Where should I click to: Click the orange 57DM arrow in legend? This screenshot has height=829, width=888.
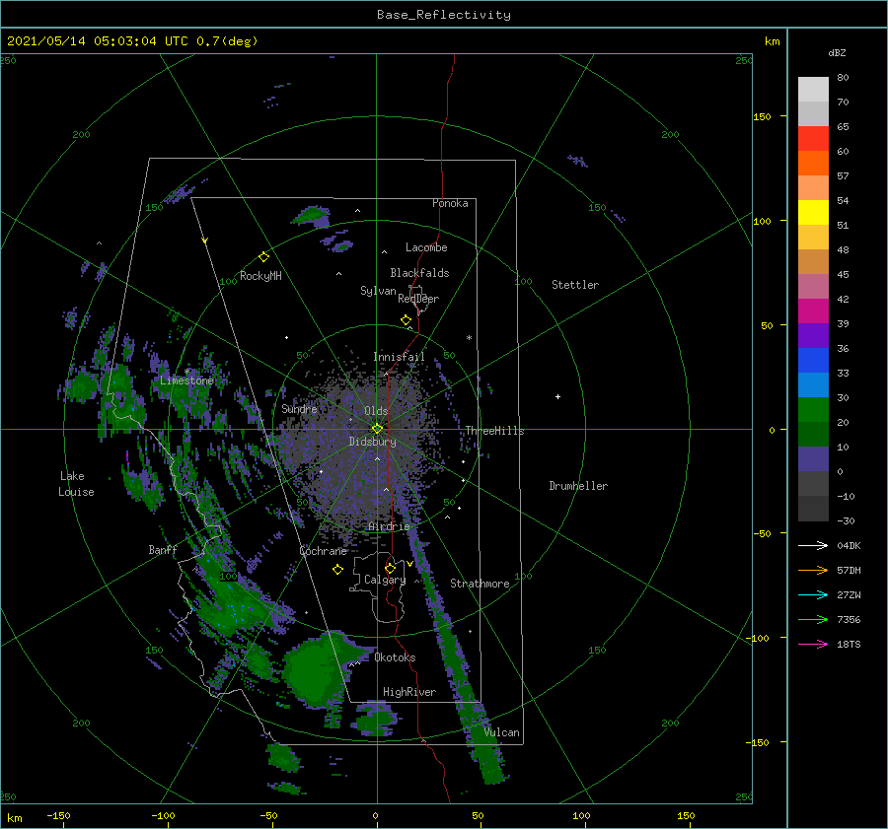point(813,571)
